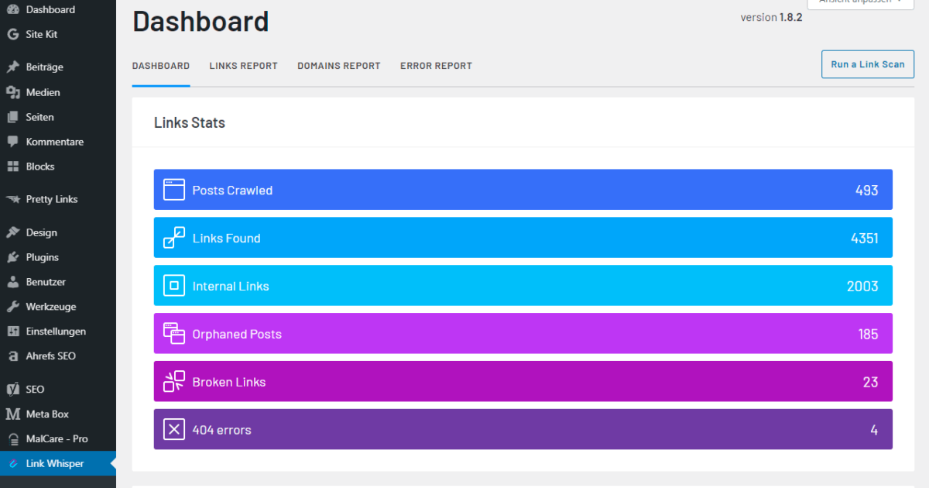Go to Einstellungen in the admin menu
Screen dimensions: 929x488
point(56,332)
